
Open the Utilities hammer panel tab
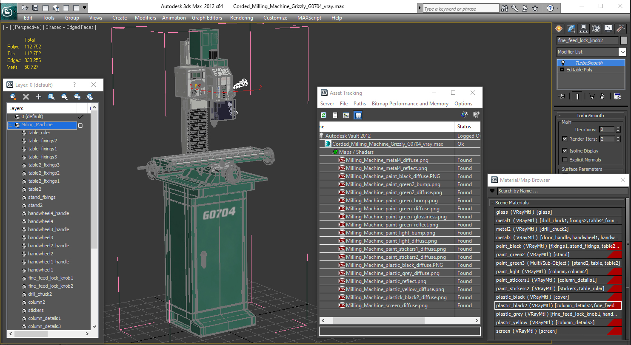pos(621,28)
